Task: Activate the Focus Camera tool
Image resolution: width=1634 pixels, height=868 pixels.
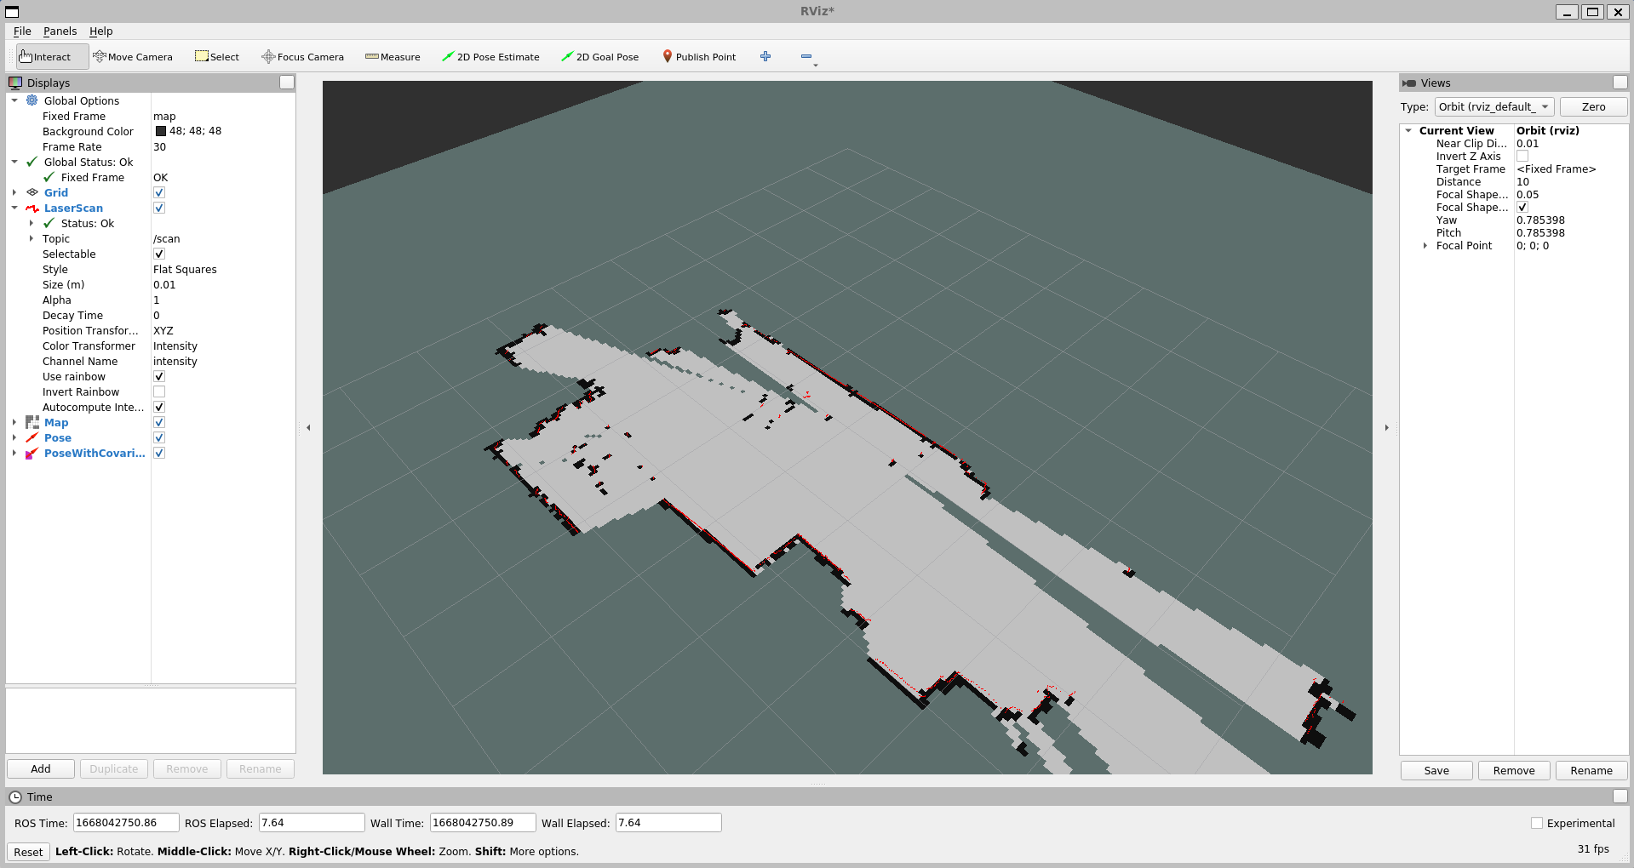Action: (x=303, y=57)
